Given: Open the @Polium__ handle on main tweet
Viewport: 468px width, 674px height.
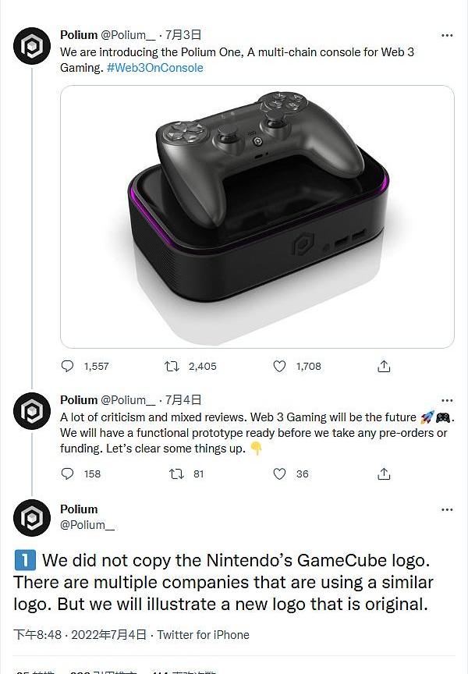Looking at the screenshot, I should click(x=87, y=525).
